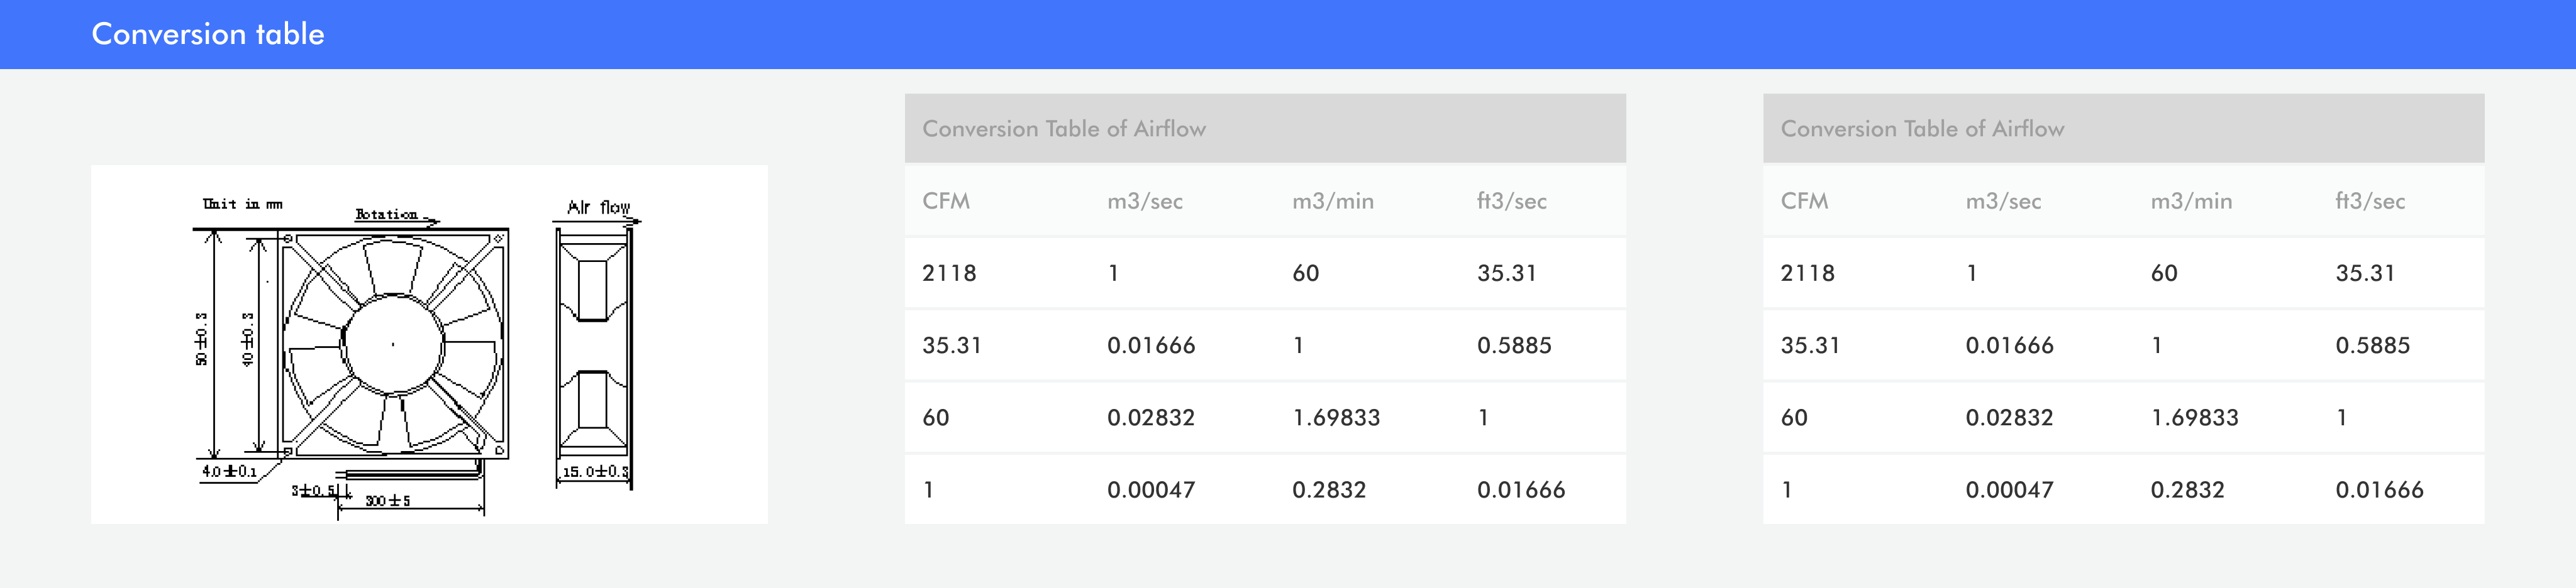Open the fan dimension drawing image
Viewport: 2576px width, 588px height.
pyautogui.click(x=429, y=344)
